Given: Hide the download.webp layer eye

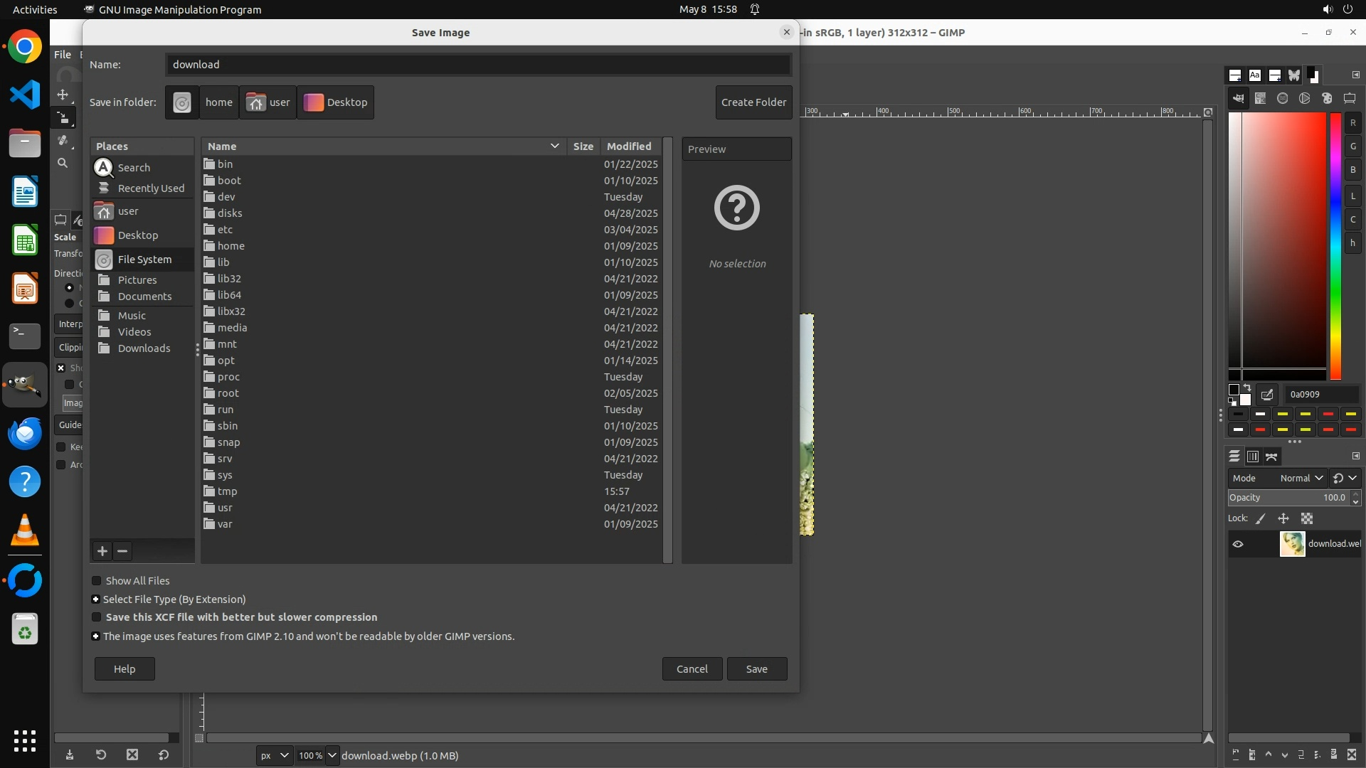Looking at the screenshot, I should click(x=1238, y=544).
